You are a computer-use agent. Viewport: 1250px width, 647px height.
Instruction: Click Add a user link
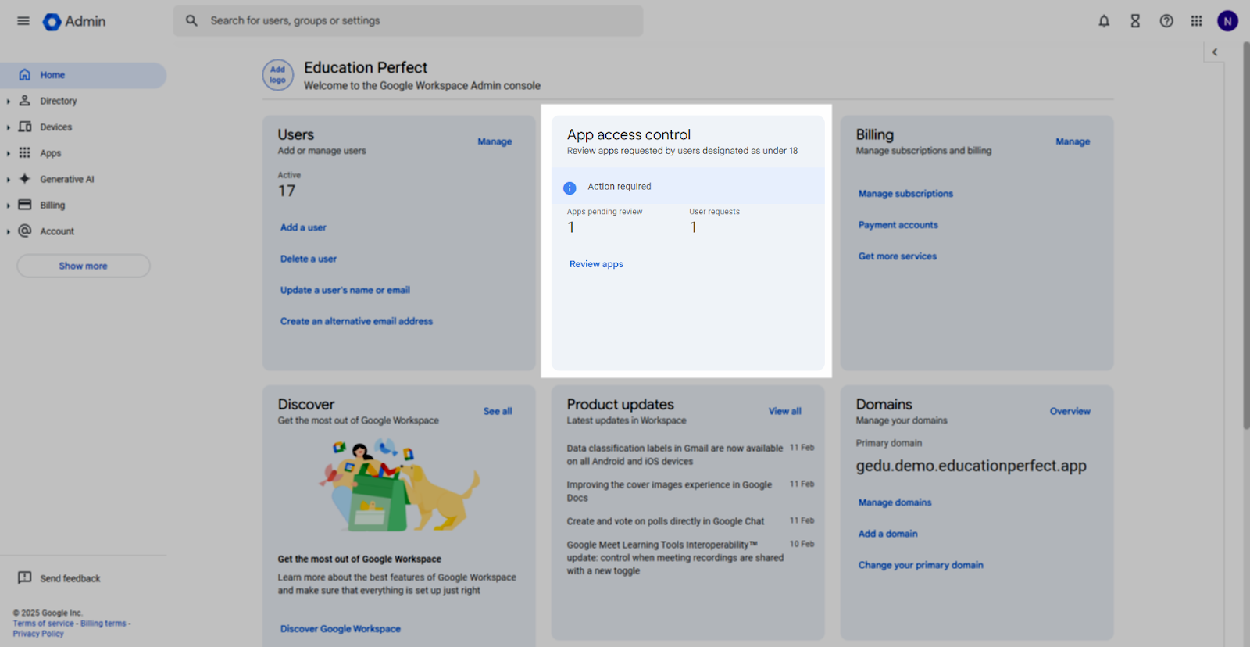(x=303, y=227)
